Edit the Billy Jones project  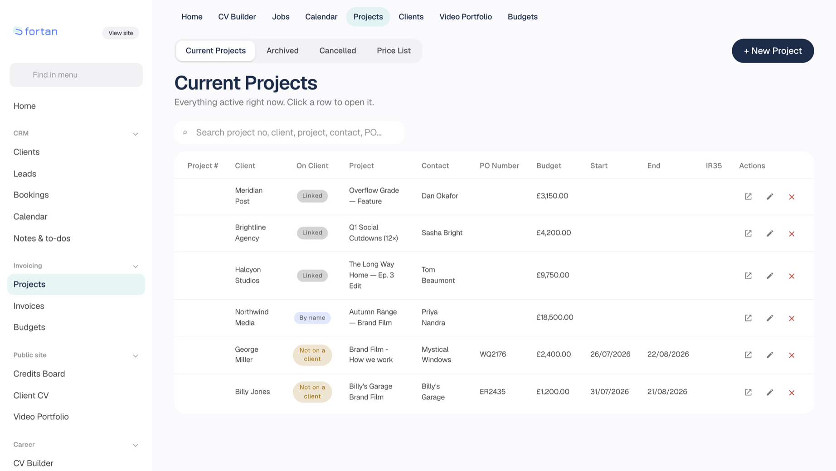[x=770, y=392]
